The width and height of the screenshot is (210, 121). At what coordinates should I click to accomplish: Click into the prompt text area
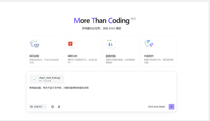[x=101, y=94]
